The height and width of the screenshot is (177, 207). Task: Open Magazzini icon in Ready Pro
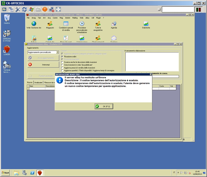(x=50, y=25)
